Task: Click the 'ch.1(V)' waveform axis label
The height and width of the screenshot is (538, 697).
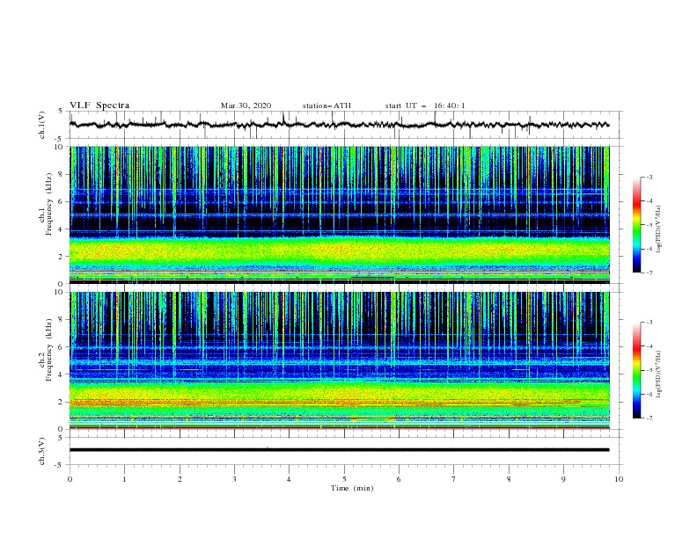Action: [x=42, y=125]
